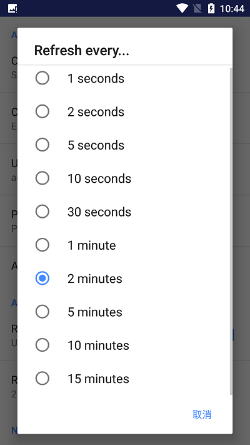Choose the 30 seconds option
This screenshot has width=250, height=445.
point(42,212)
